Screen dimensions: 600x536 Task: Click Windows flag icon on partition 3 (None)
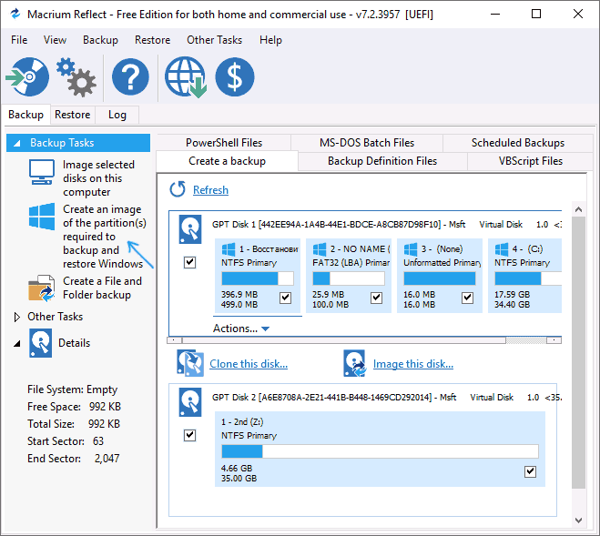411,249
